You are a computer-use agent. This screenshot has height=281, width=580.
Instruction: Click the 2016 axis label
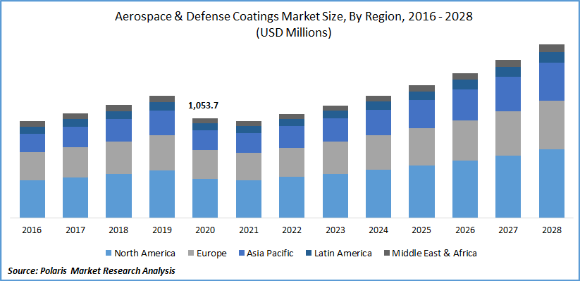coord(32,230)
